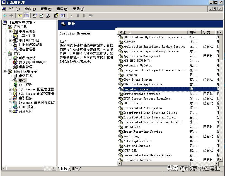Image resolution: width=225 pixels, height=176 pixels.
Task: Select 磁盘碎片整理程序 in the tree
Action: (x=32, y=63)
